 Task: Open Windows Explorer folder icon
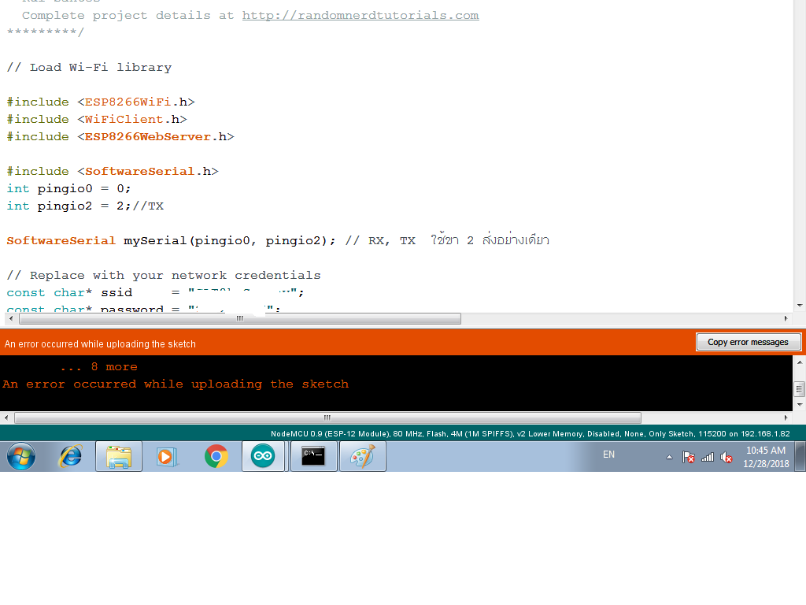118,456
